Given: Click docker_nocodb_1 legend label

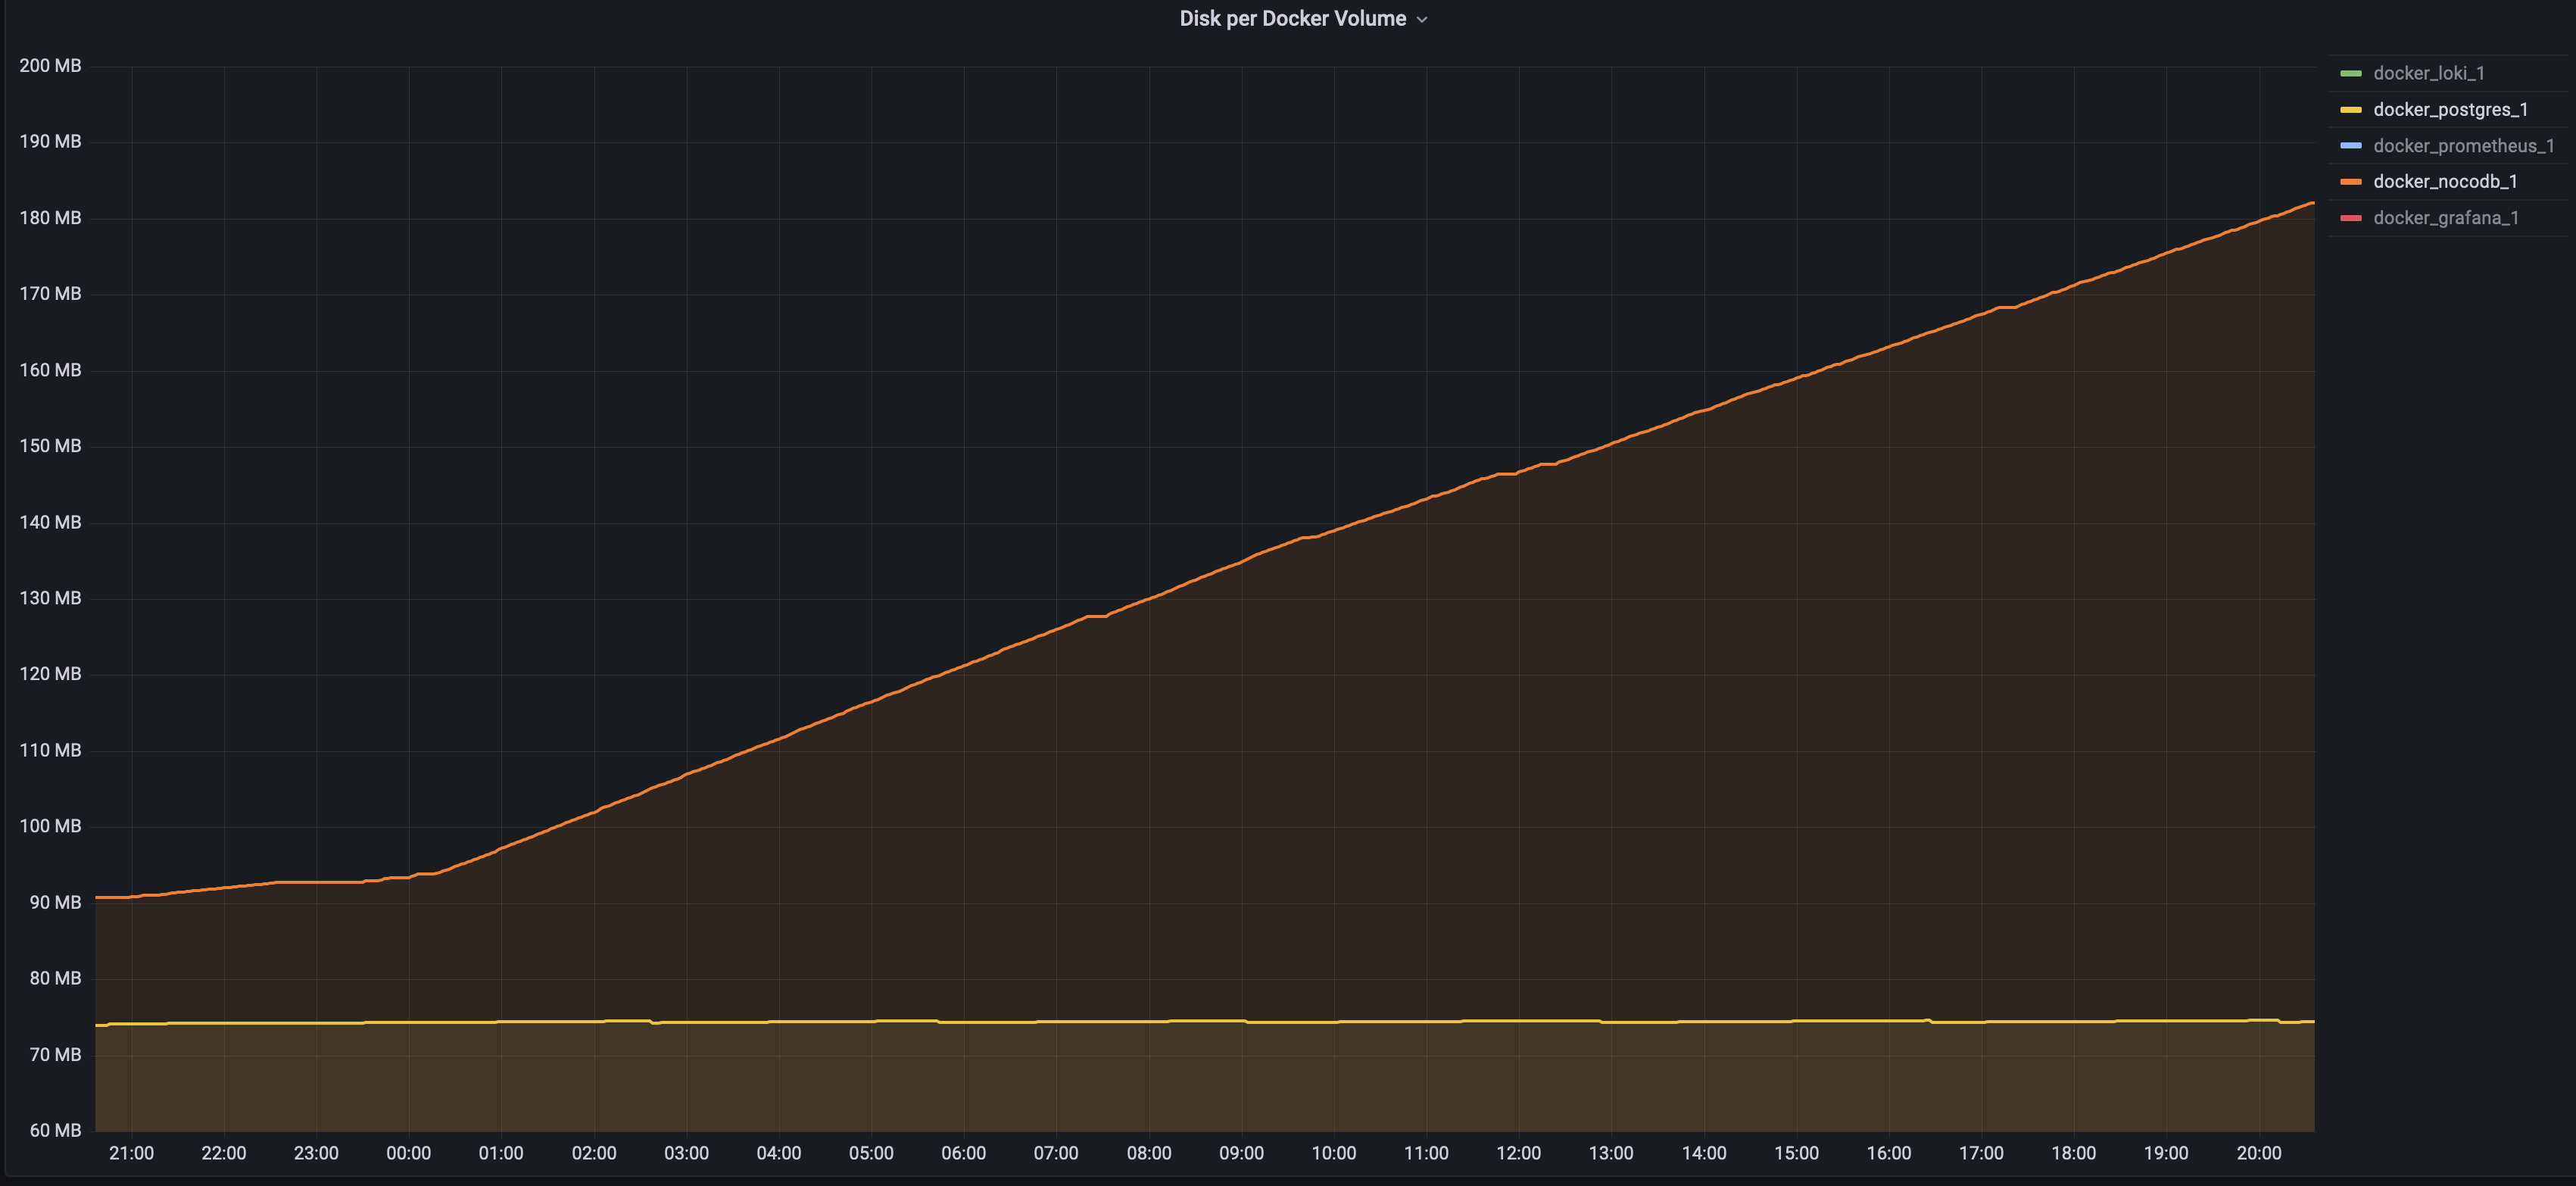Looking at the screenshot, I should click(2445, 182).
